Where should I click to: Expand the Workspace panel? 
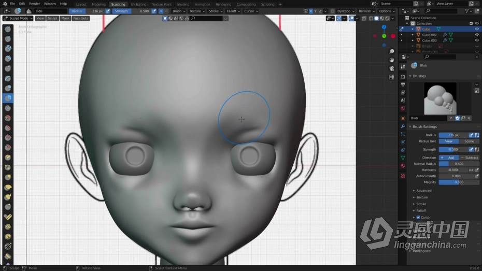pyautogui.click(x=421, y=251)
